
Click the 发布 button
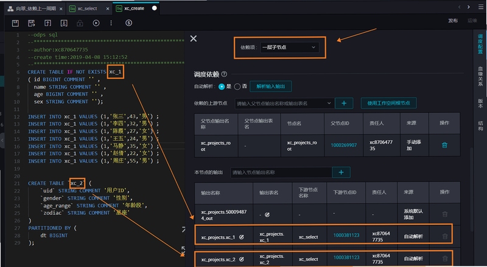click(453, 21)
